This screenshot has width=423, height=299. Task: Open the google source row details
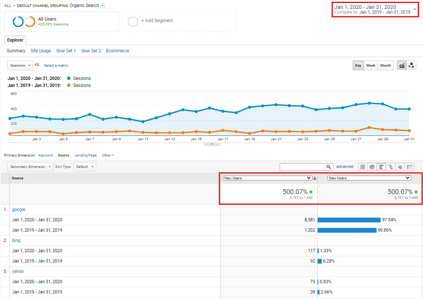coord(18,209)
